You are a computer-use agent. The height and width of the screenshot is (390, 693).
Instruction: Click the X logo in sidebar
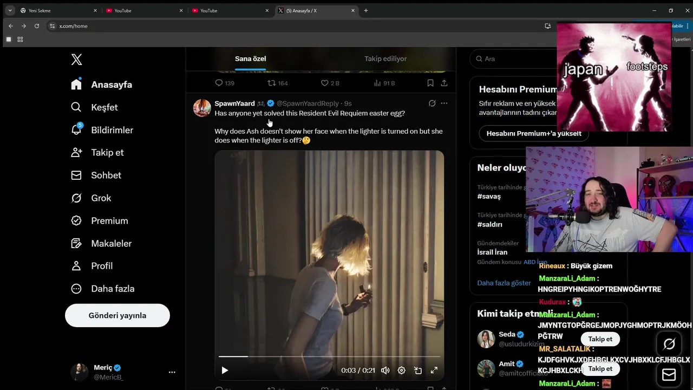(77, 60)
